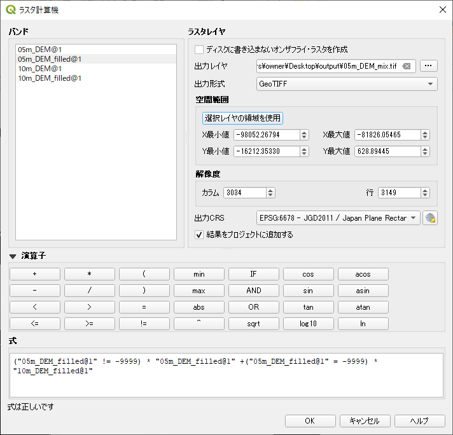Viewport: 453px width, 435px height.
Task: Click the Y maximum value field
Action: (x=387, y=151)
